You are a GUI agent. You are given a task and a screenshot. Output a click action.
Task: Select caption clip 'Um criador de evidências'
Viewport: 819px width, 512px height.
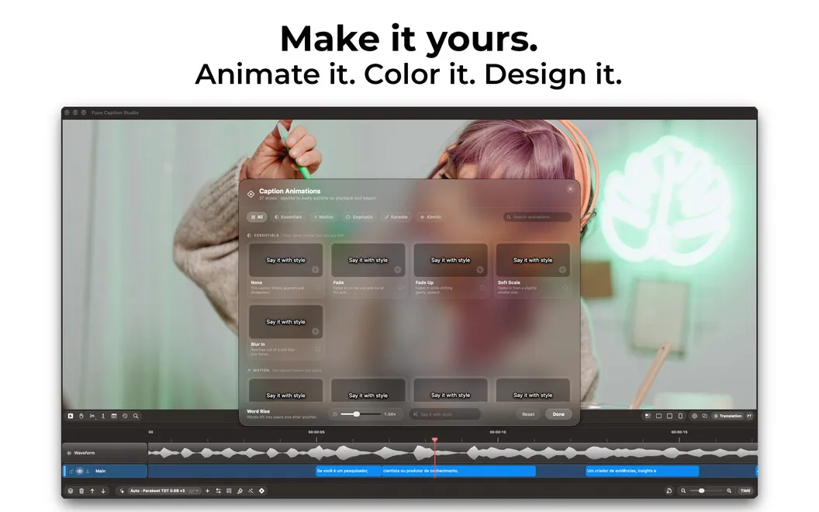point(642,471)
